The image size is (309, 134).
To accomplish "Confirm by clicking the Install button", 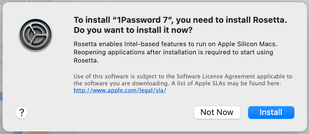I will [x=271, y=113].
